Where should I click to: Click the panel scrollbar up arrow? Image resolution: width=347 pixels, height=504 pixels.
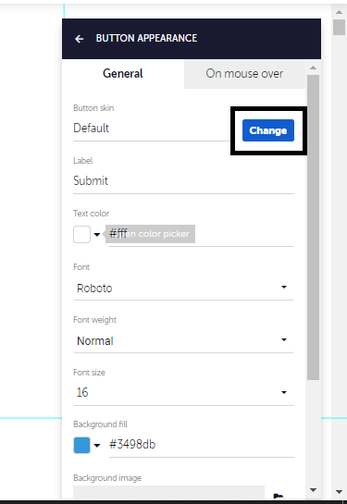coord(313,68)
